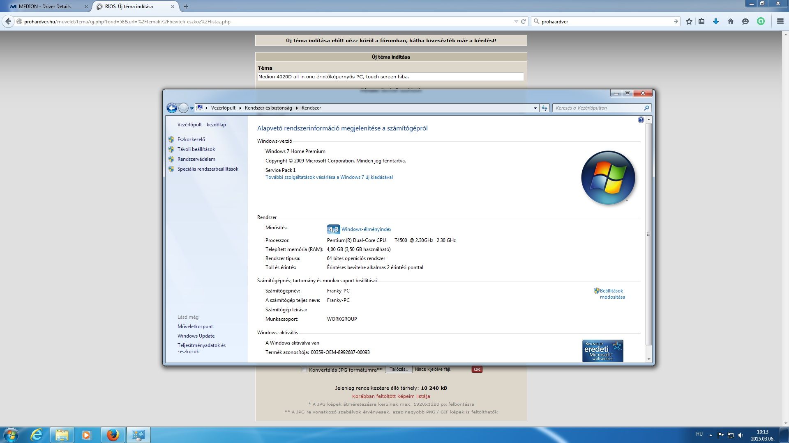Screen dimensions: 789x443
Task: Switch to the MEDION - Driver Details tab
Action: point(45,6)
